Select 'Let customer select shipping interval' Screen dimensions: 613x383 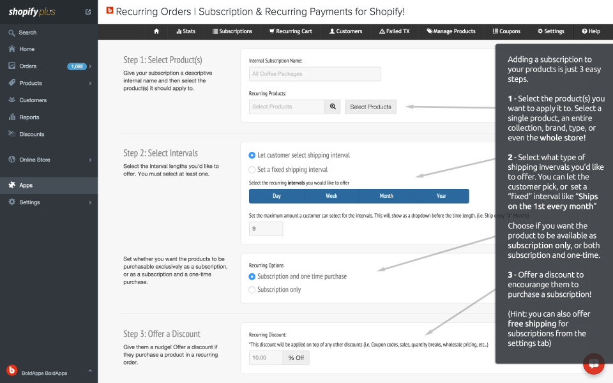click(252, 155)
